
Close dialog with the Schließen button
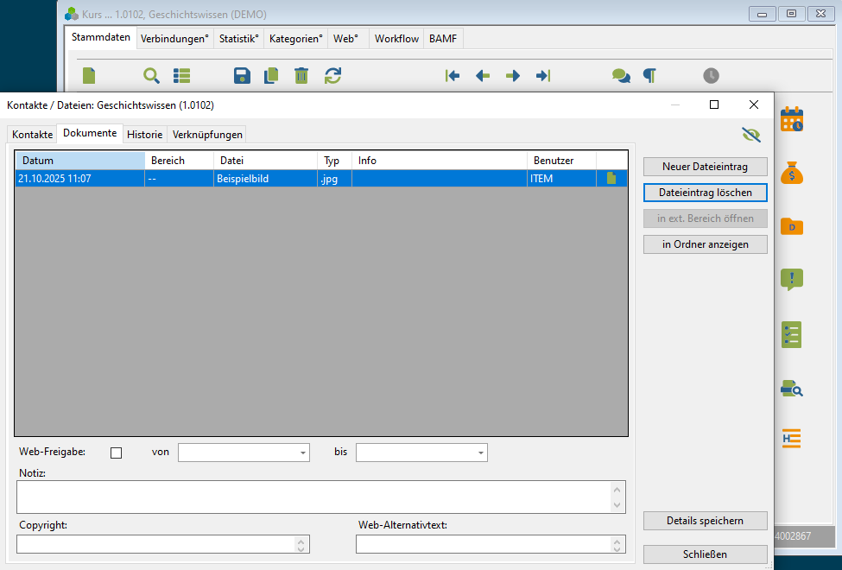point(705,554)
